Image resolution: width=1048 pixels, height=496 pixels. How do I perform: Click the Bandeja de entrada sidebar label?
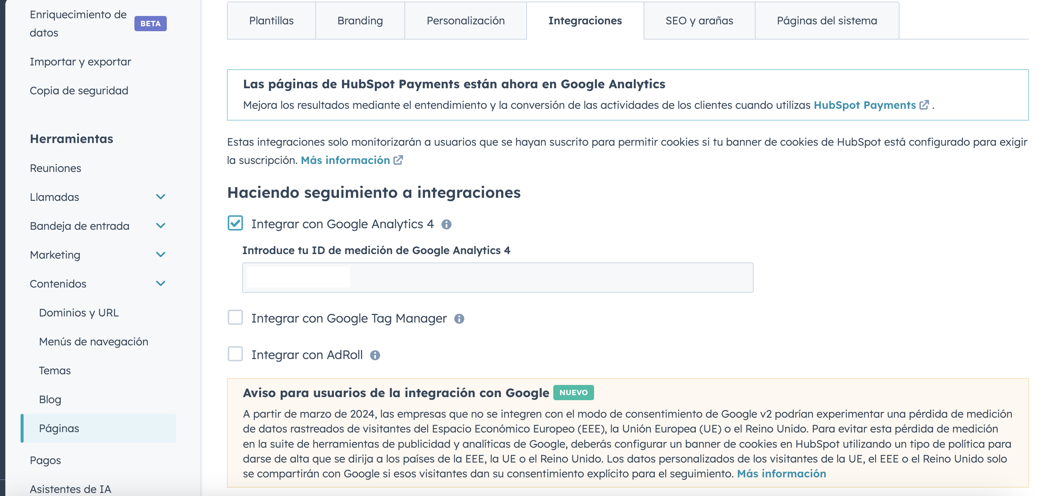[x=79, y=226]
